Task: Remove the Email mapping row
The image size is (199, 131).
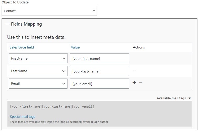Action: click(x=140, y=83)
